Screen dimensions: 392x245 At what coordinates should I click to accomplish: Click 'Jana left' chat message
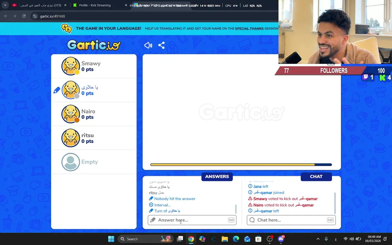point(258,186)
